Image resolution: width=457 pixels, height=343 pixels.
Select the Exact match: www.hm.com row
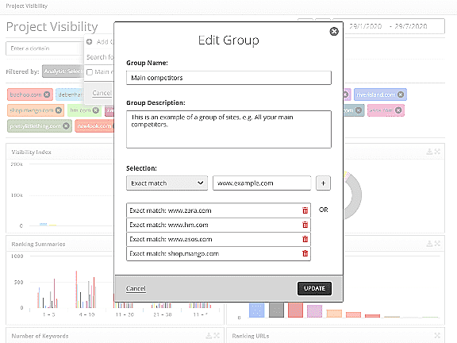tap(218, 225)
